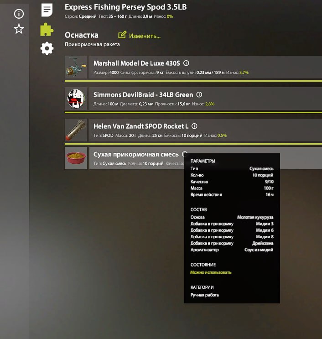Click the edit pencil icon beside Изменить
322x339 pixels.
pyautogui.click(x=122, y=35)
